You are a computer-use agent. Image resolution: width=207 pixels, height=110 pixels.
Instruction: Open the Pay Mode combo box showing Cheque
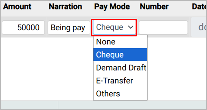click(x=114, y=27)
